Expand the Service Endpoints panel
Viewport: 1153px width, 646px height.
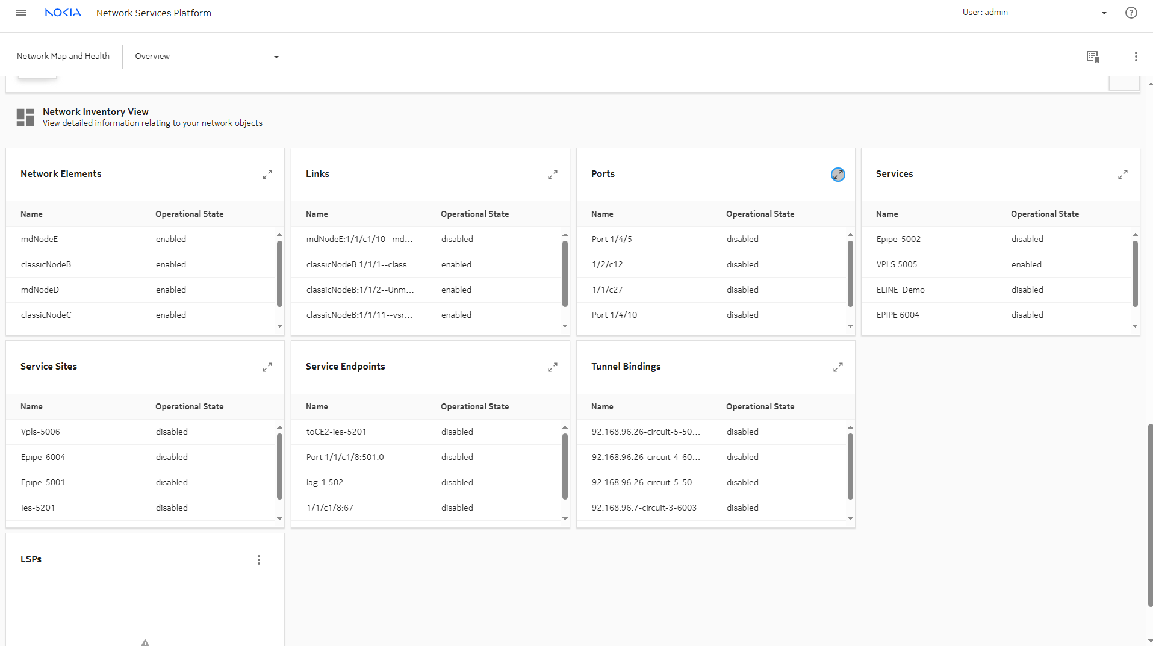552,367
